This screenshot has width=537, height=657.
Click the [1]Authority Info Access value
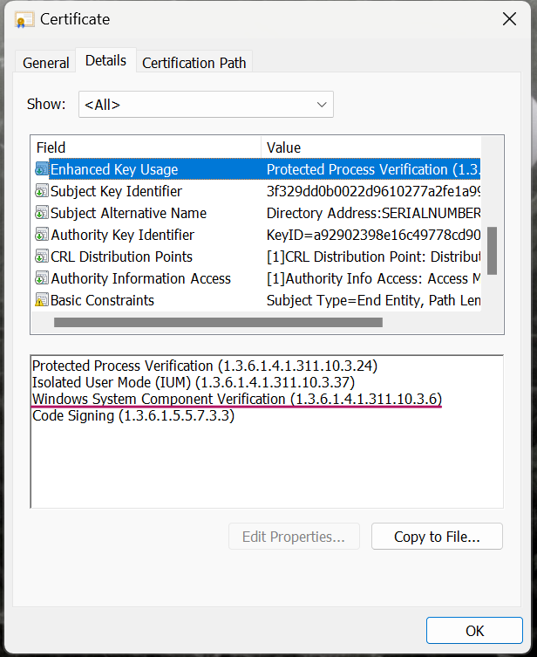373,278
